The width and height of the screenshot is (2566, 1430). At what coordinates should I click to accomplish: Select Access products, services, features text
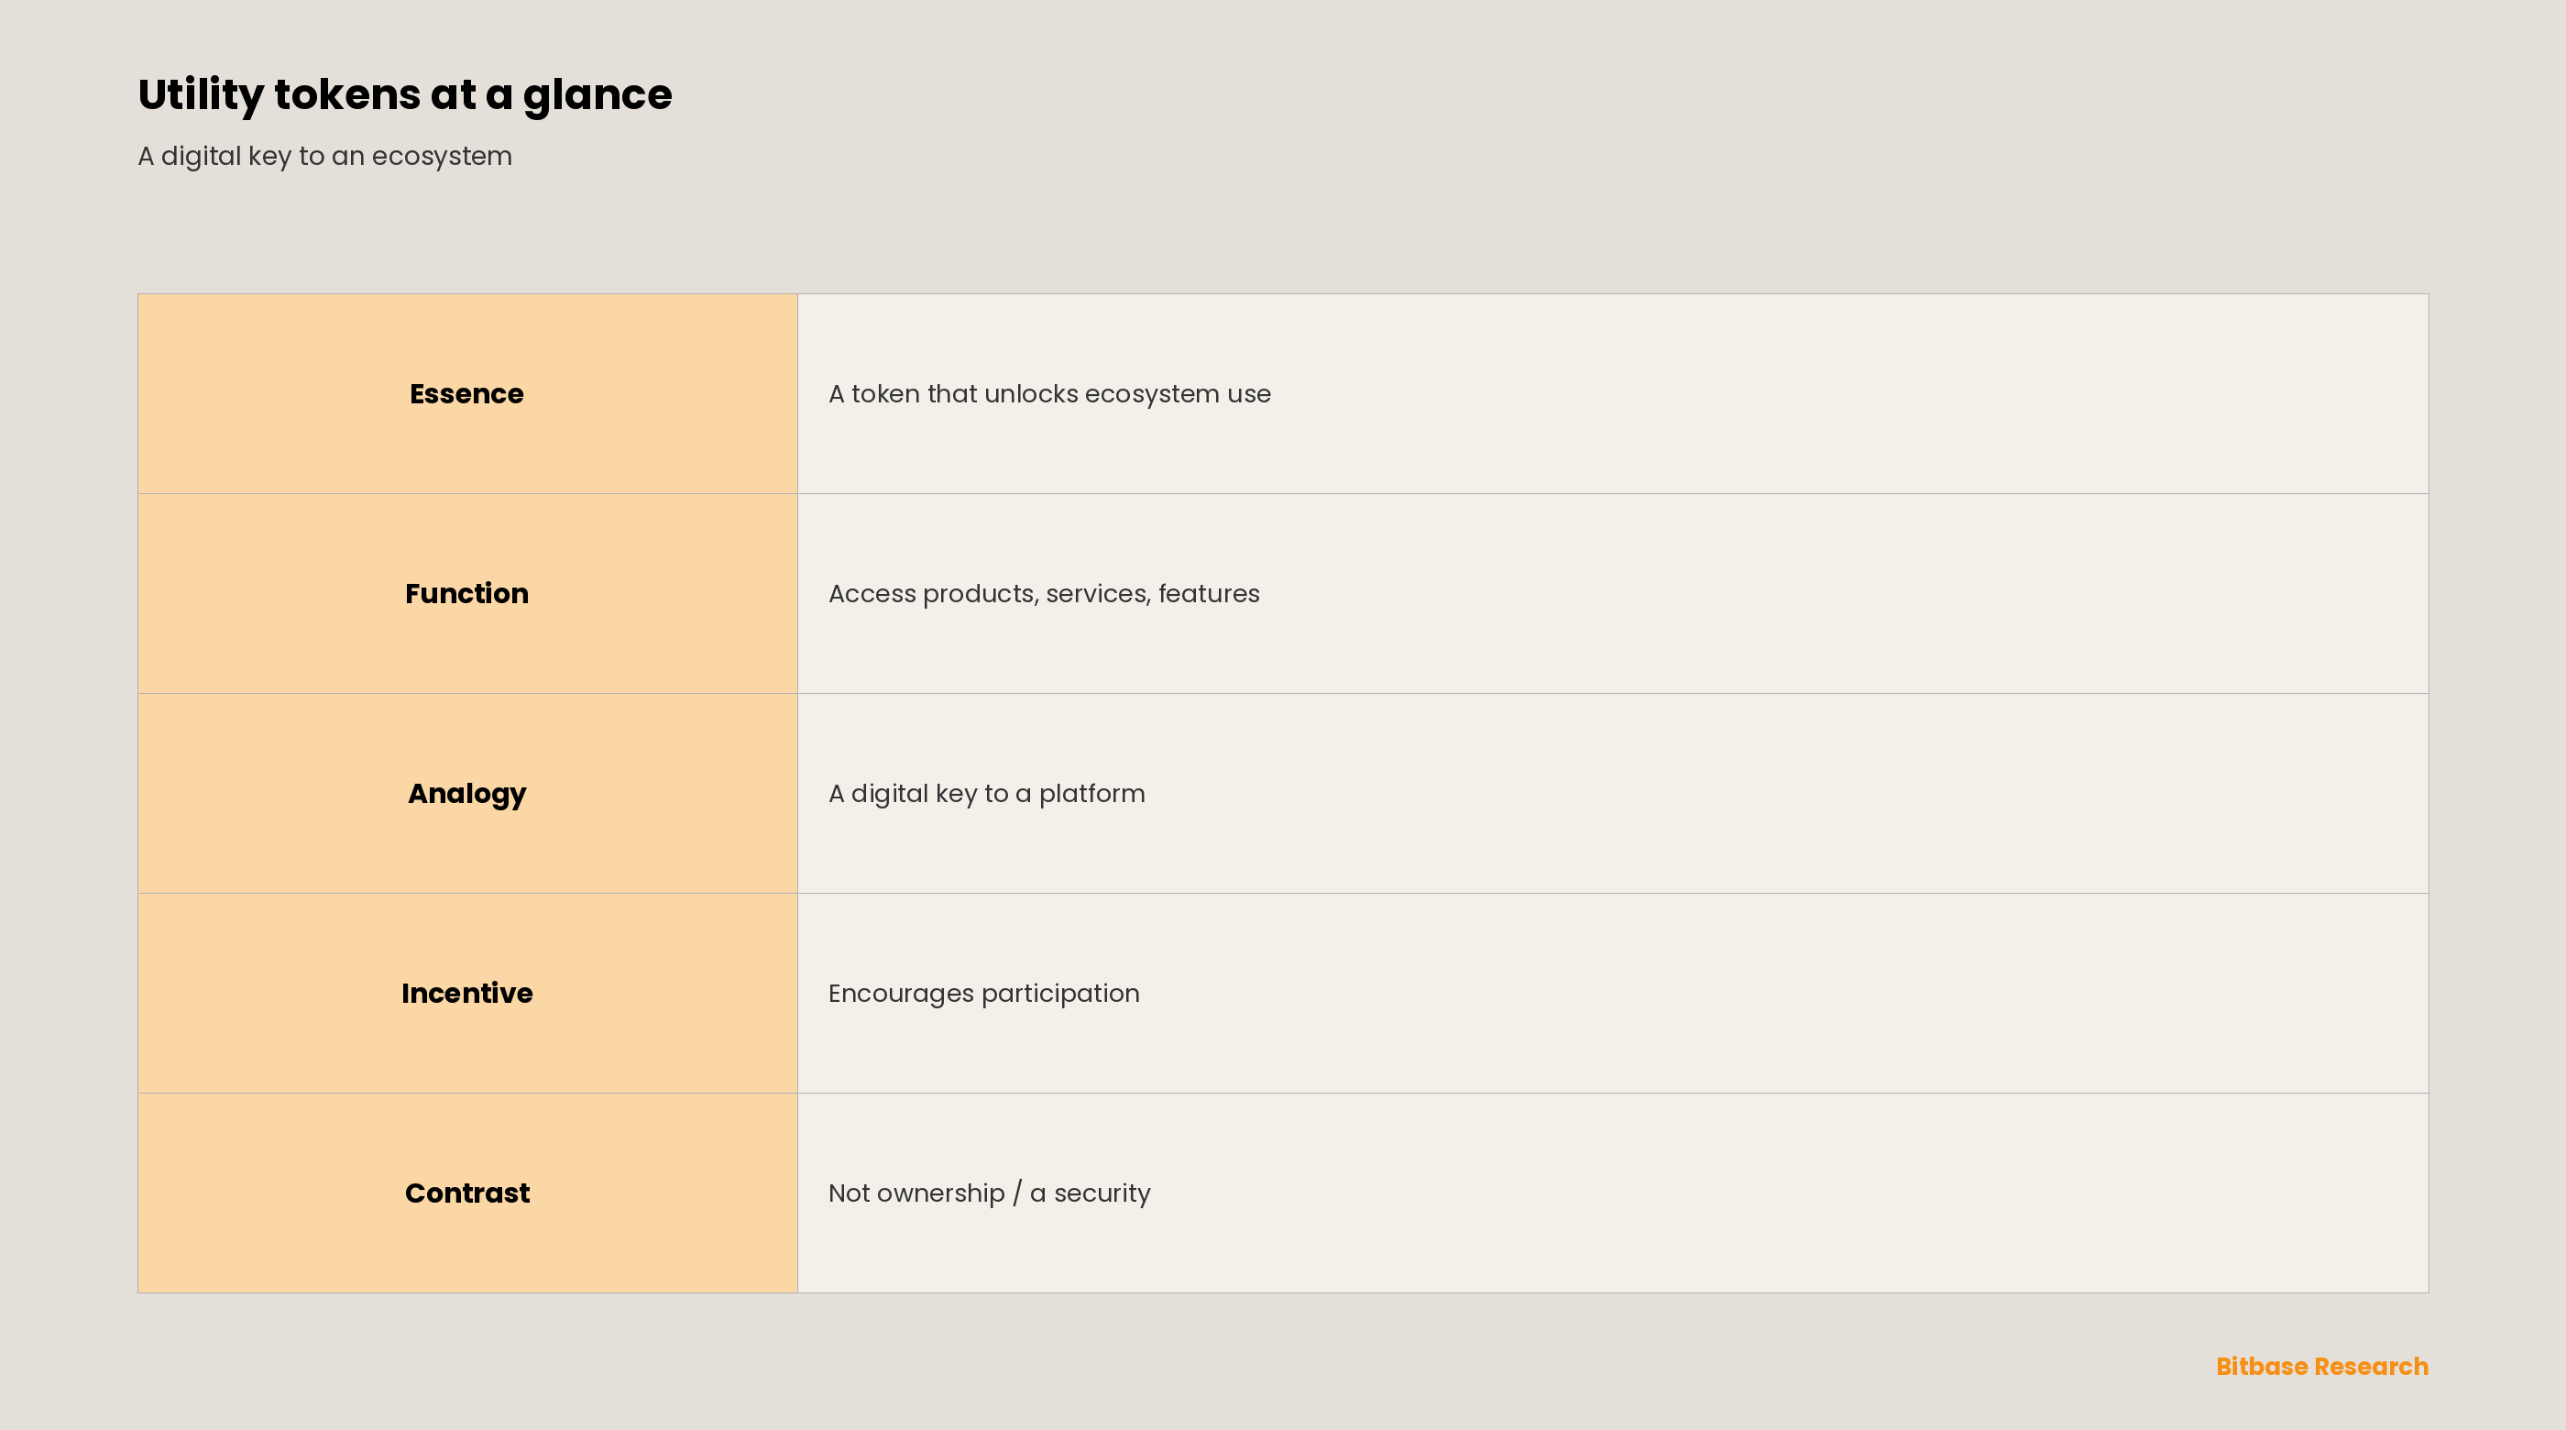(x=1044, y=594)
